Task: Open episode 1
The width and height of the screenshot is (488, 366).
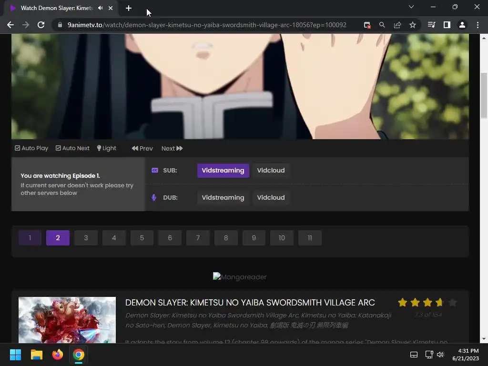Action: click(x=30, y=238)
